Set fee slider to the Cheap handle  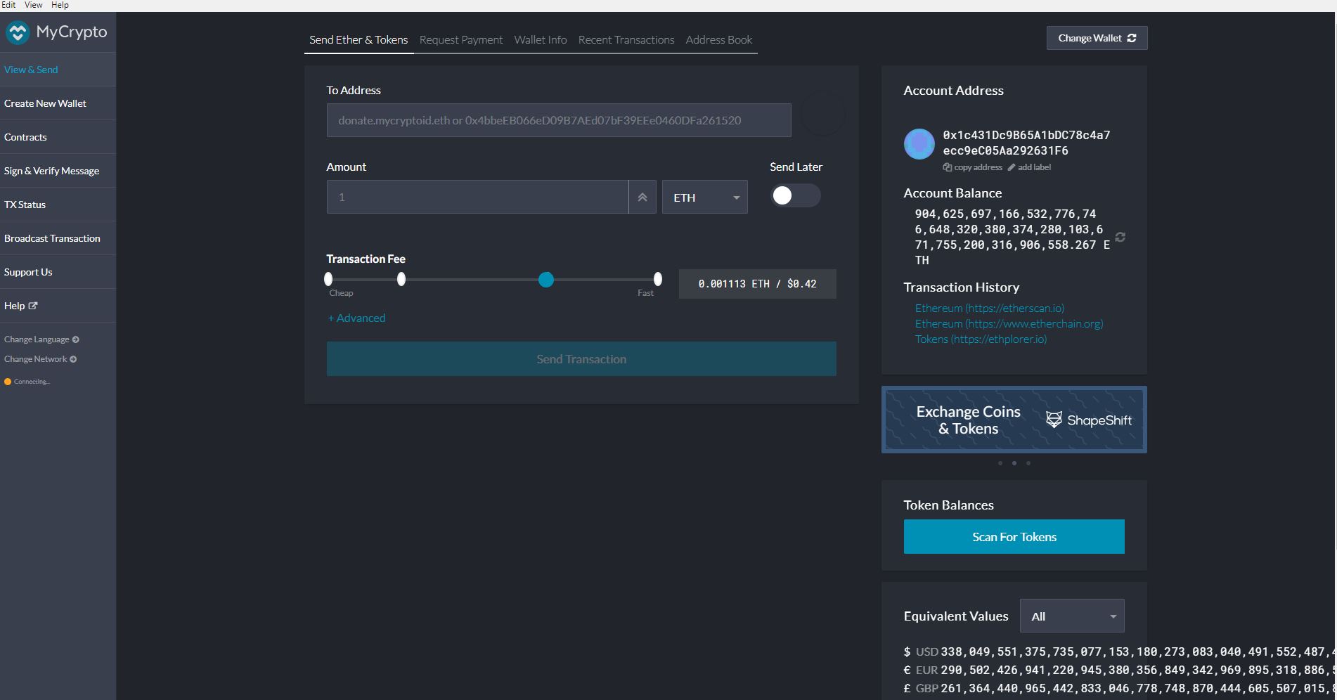pyautogui.click(x=328, y=279)
